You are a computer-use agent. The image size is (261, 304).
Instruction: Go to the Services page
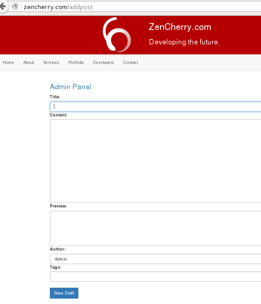51,63
